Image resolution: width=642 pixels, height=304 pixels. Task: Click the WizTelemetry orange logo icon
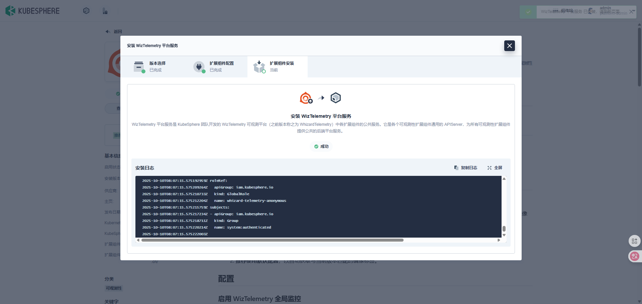[x=306, y=98]
